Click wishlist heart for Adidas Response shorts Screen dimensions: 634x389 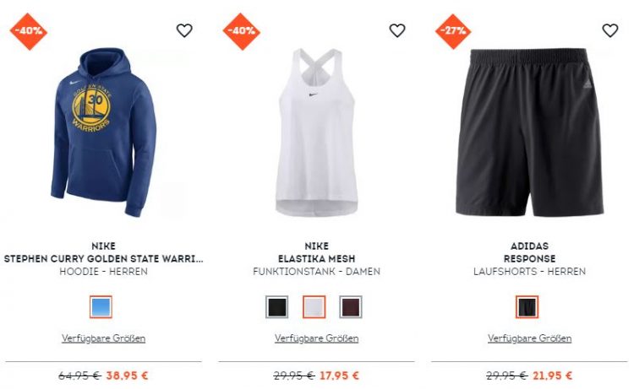[x=610, y=30]
